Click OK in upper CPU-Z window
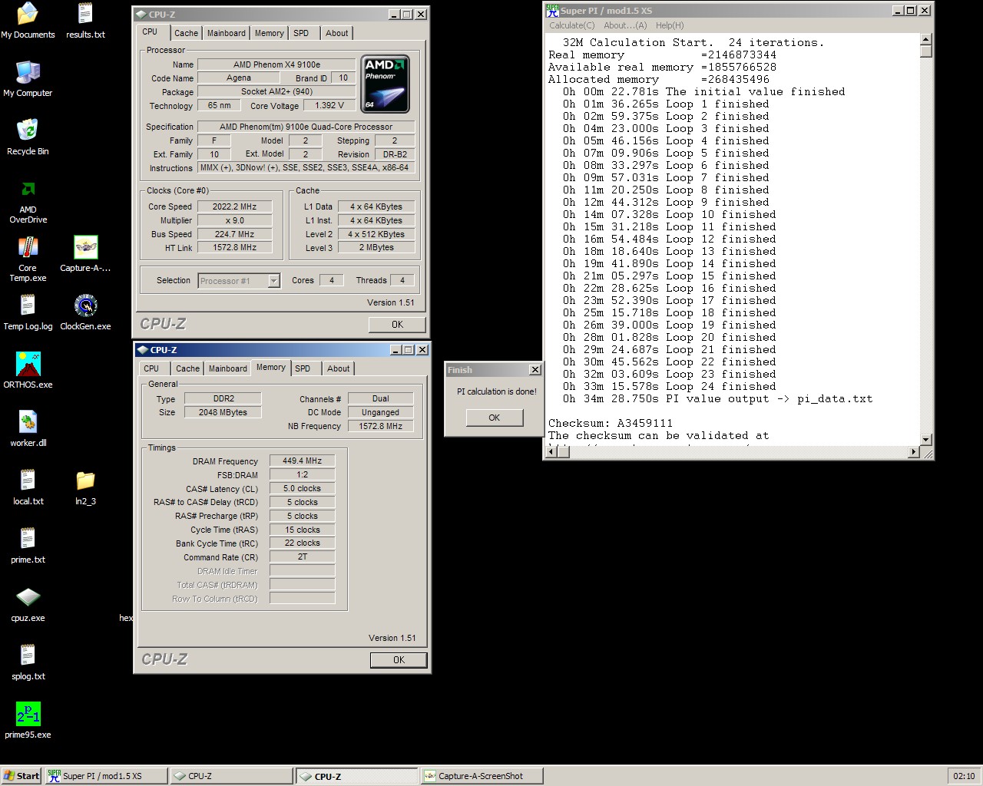This screenshot has height=786, width=983. [397, 325]
